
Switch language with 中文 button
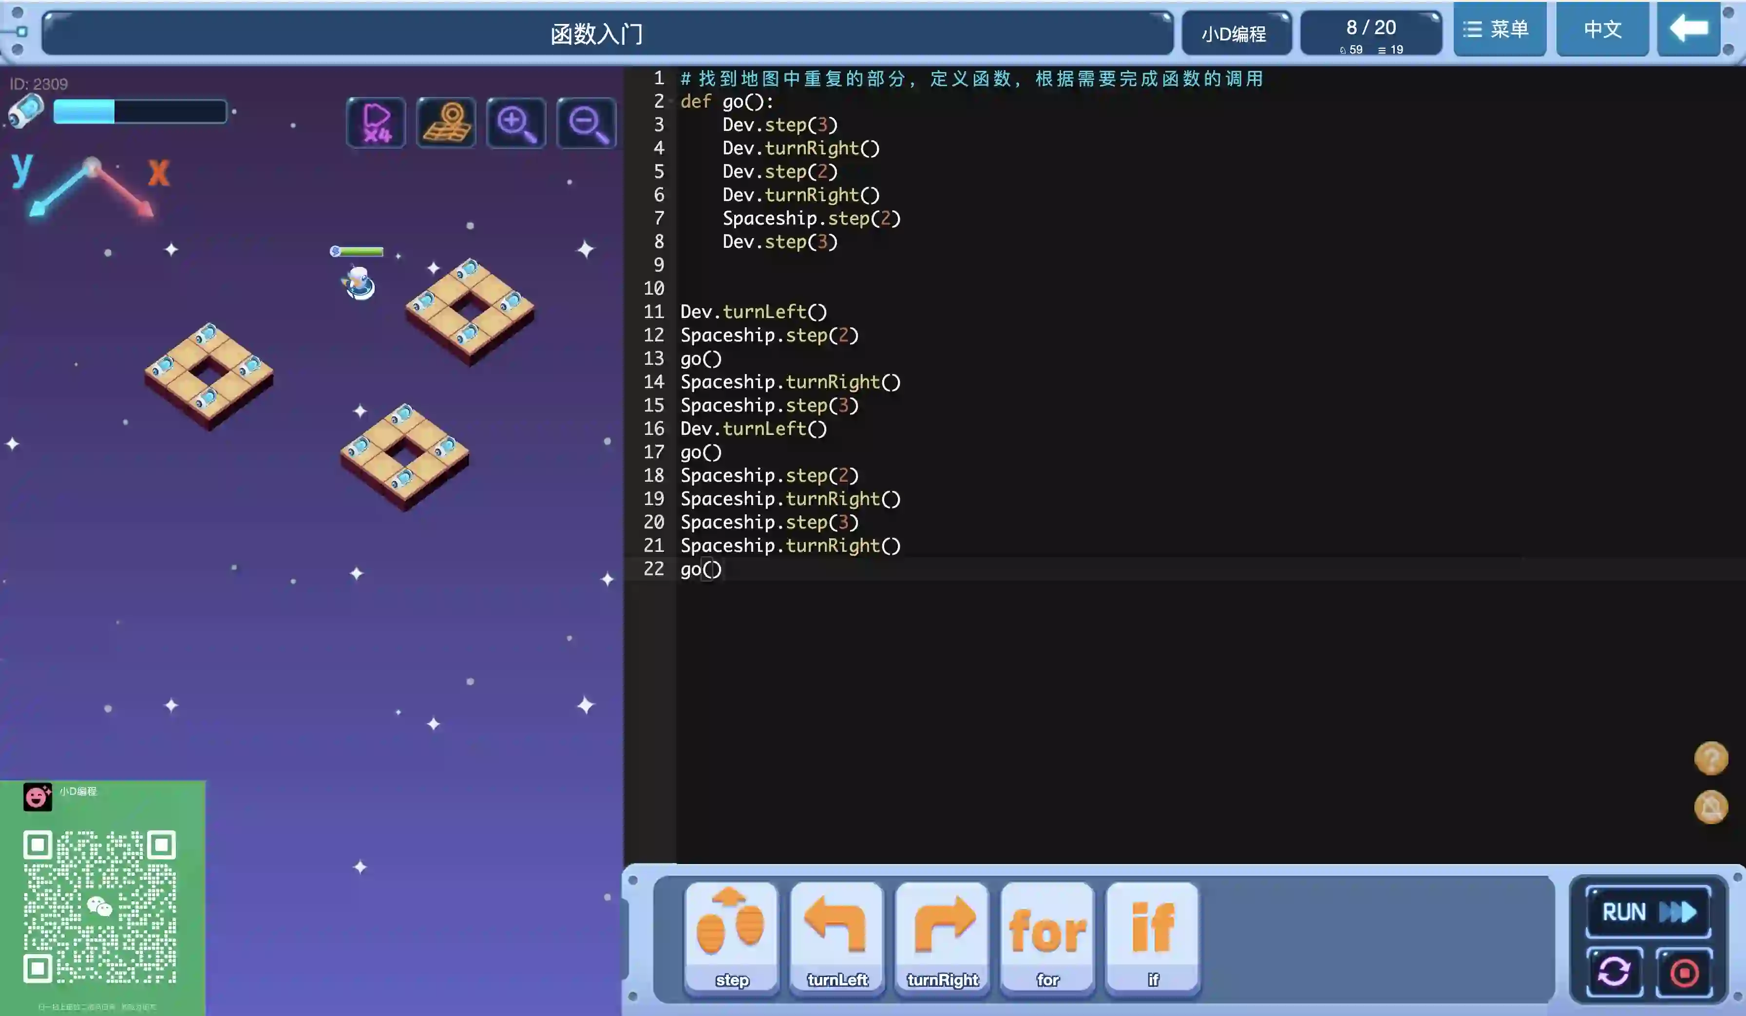tap(1602, 29)
